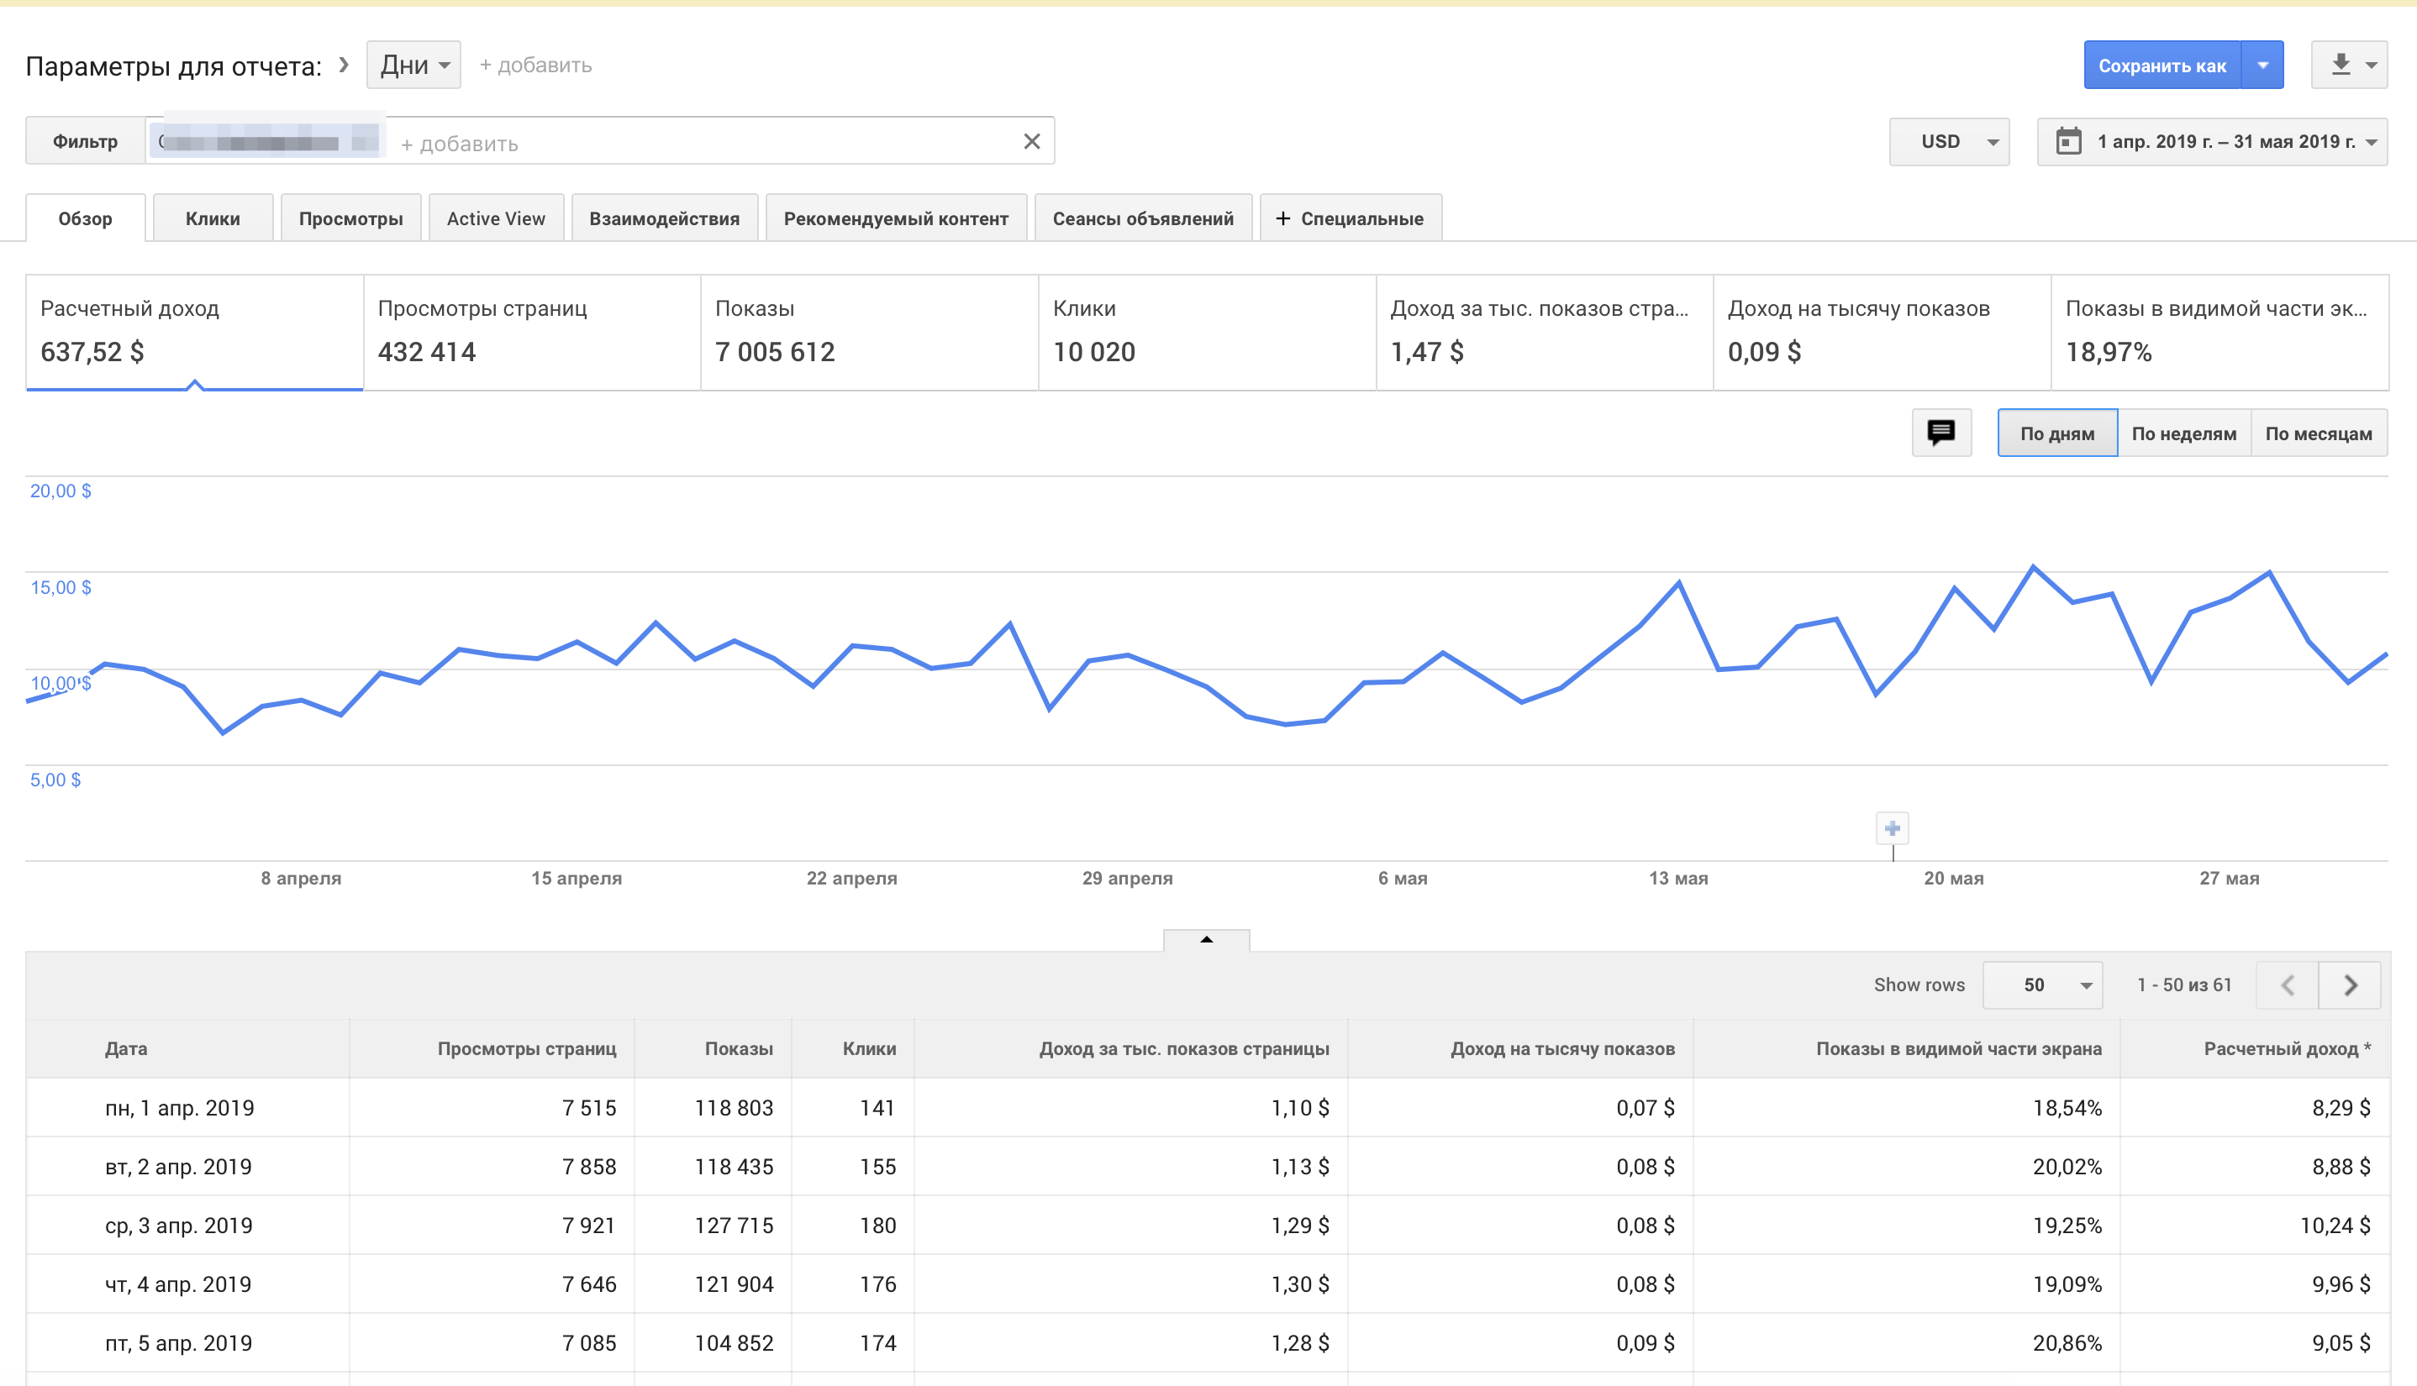Click the download report icon

coord(2340,65)
